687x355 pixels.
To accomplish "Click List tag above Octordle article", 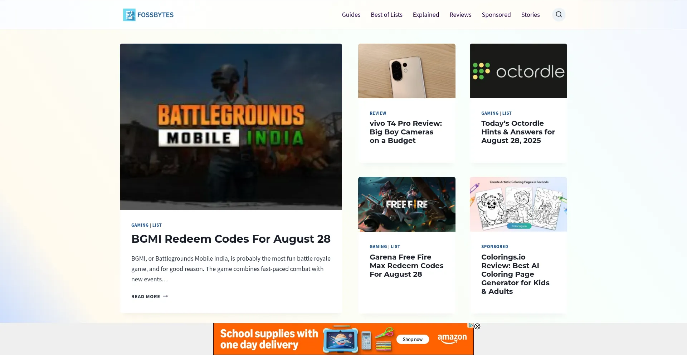I will pyautogui.click(x=507, y=113).
